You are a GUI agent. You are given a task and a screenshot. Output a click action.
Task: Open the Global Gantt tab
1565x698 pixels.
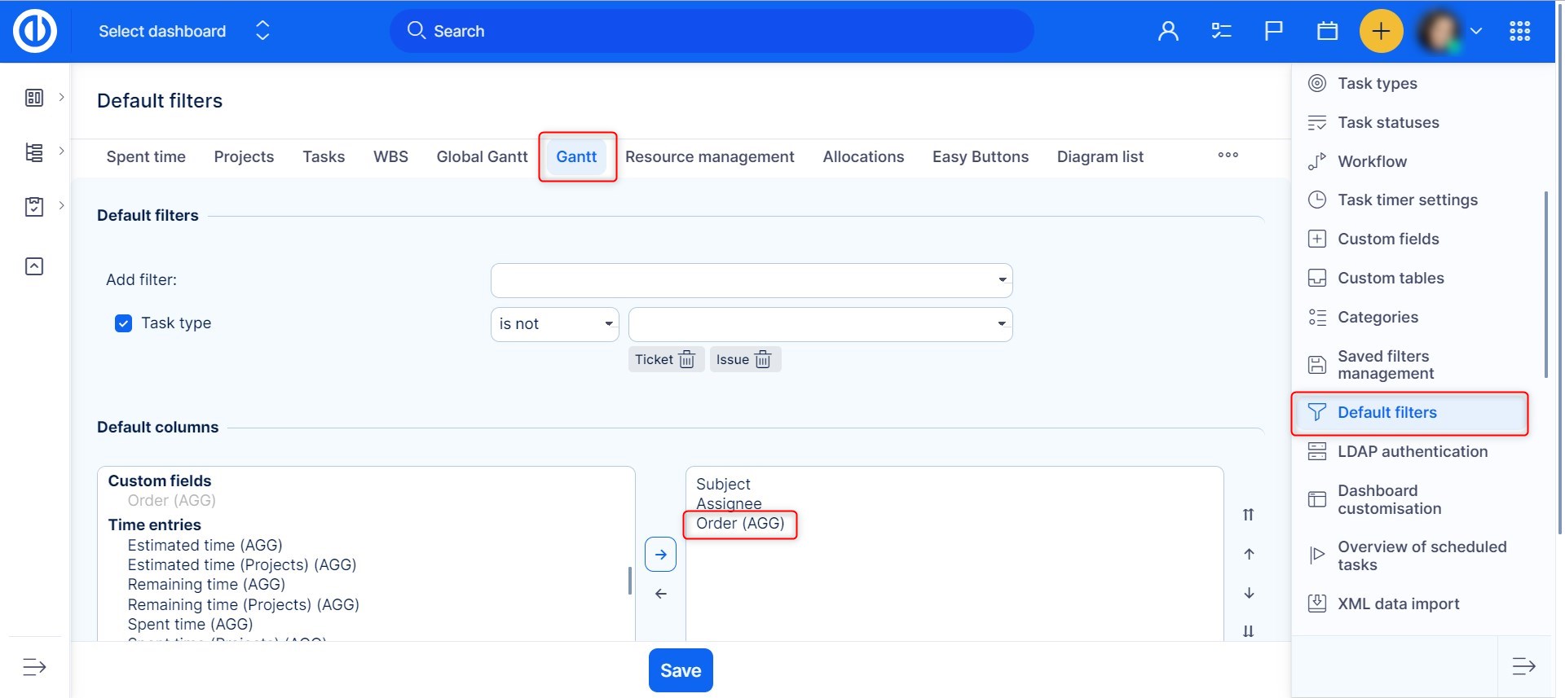(482, 157)
